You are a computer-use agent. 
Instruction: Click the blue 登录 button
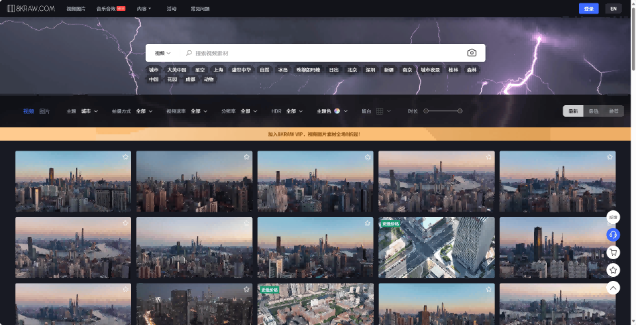[x=588, y=9]
